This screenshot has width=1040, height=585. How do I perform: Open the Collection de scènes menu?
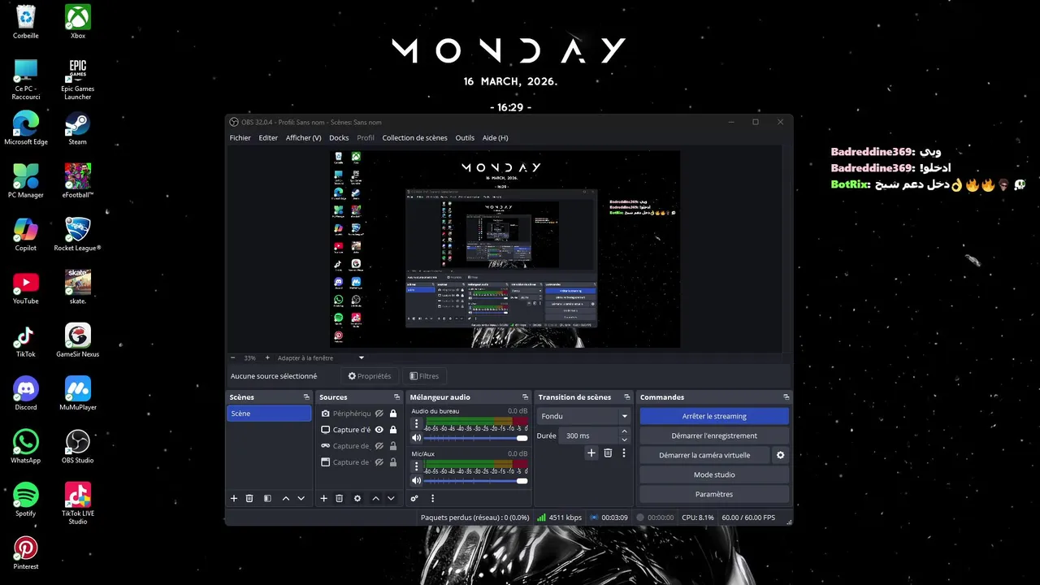tap(414, 138)
